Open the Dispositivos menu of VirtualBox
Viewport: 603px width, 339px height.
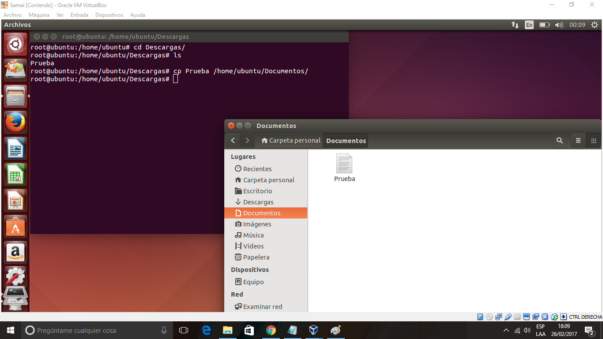109,15
